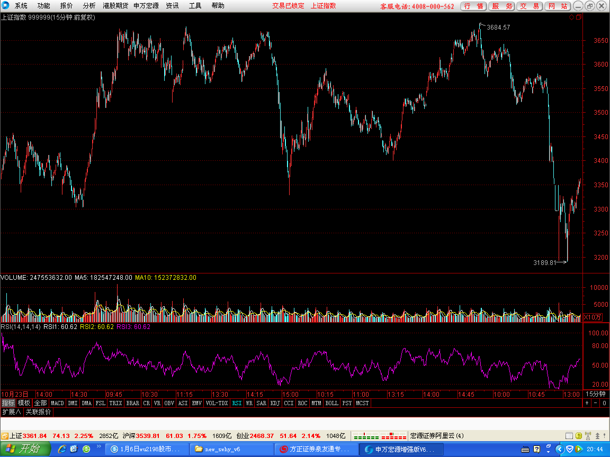Click the yellow upload icon in status bar
The image size is (610, 457).
[x=578, y=436]
